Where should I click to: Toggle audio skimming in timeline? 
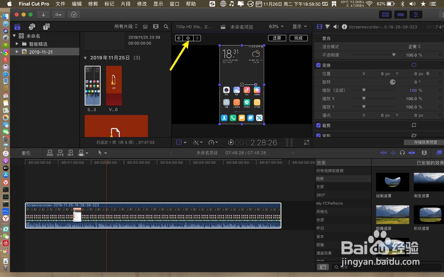point(393,152)
